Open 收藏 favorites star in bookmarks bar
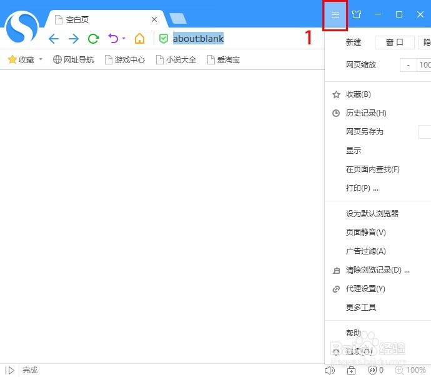 [x=21, y=59]
